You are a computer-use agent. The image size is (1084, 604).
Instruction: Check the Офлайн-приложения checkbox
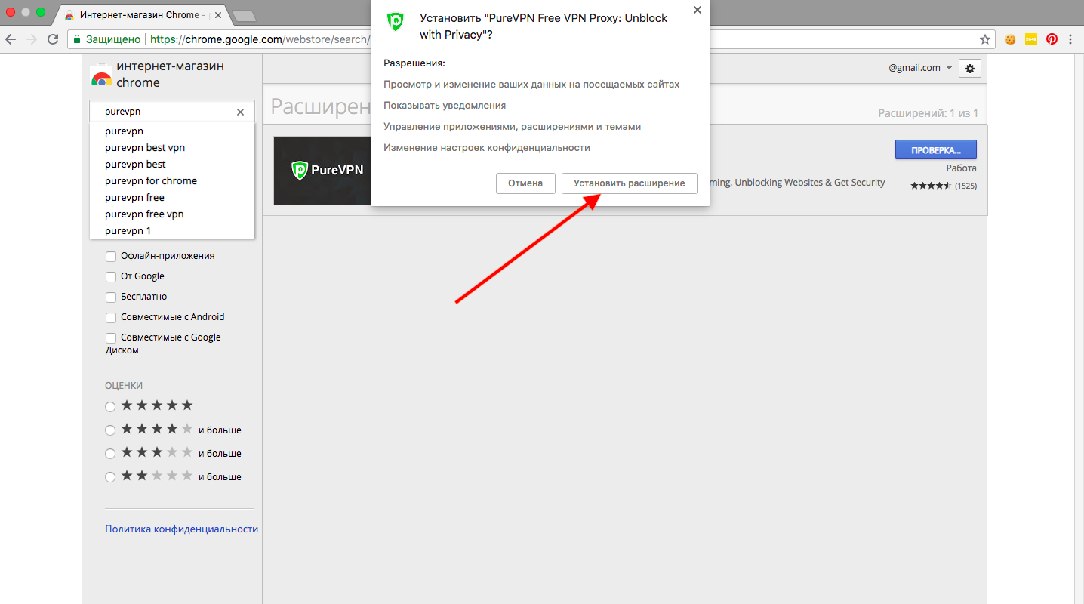111,257
